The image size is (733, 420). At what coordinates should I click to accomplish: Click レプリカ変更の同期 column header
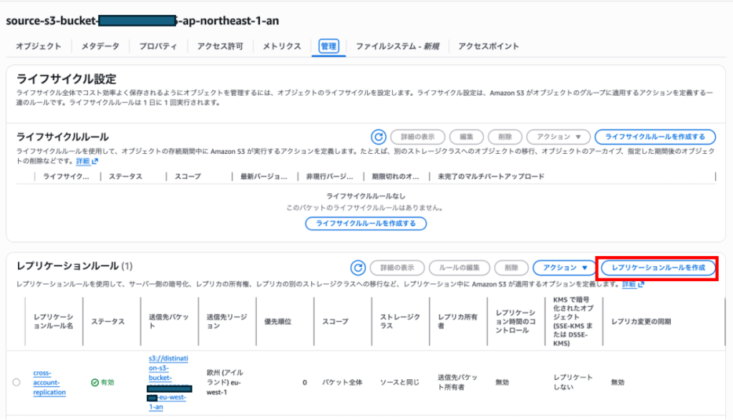click(641, 321)
